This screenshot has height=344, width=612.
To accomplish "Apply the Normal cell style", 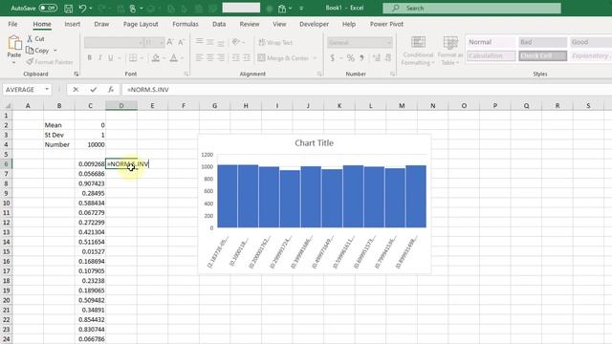I will point(491,42).
